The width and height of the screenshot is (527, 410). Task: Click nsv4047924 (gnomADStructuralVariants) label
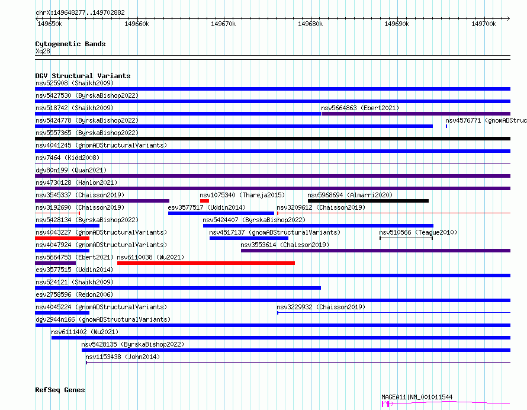[x=101, y=245]
